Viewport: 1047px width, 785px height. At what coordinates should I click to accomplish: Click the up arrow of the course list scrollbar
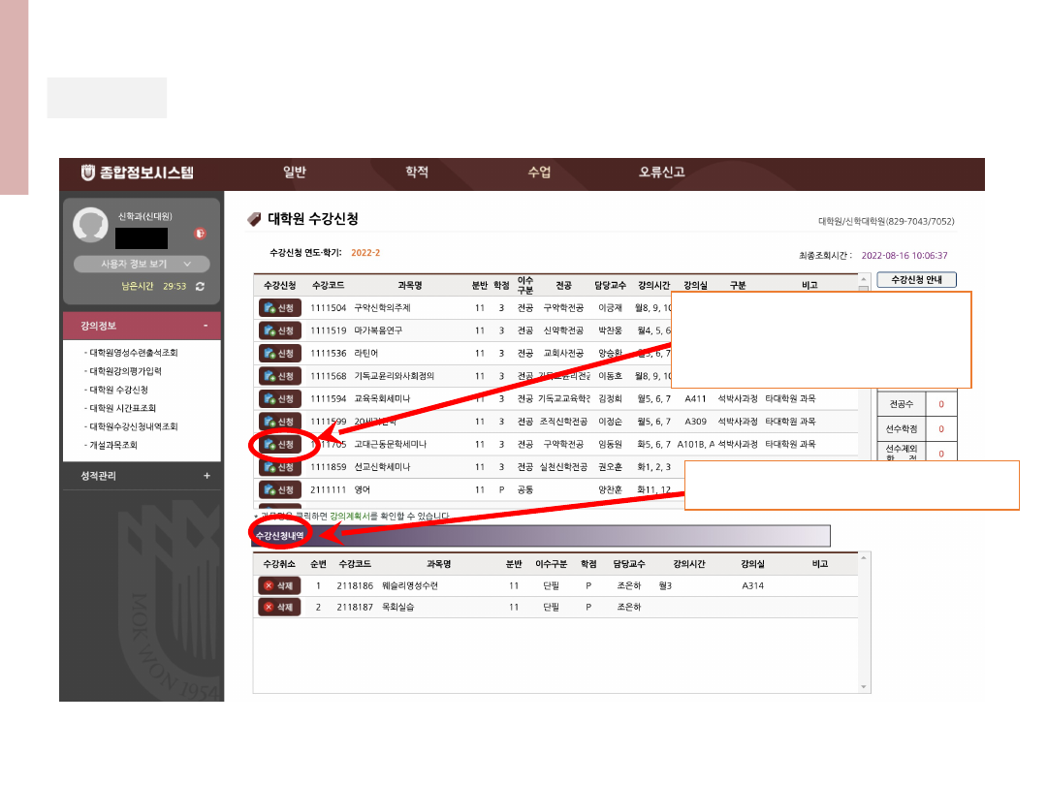coord(864,280)
